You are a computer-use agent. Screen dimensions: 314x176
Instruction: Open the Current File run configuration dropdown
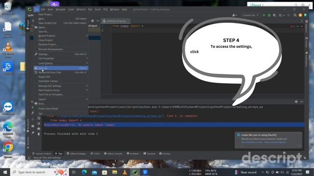[x=250, y=15]
